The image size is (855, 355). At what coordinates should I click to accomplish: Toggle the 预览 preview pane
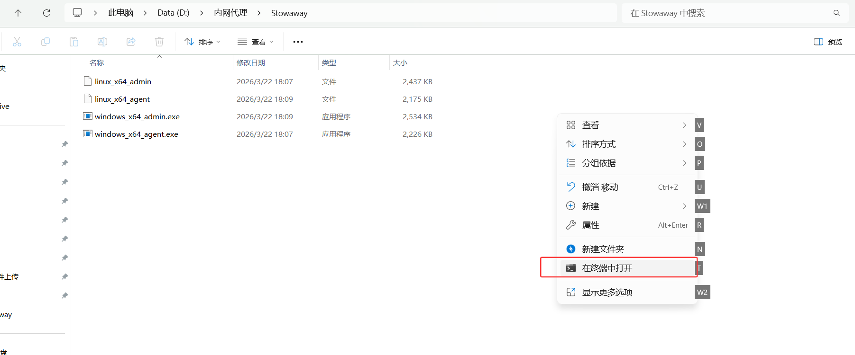(828, 42)
